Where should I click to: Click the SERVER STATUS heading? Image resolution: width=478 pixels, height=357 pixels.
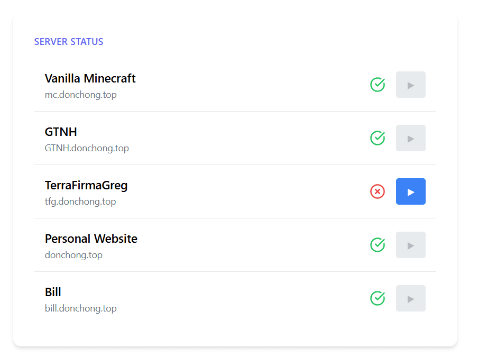(x=69, y=41)
